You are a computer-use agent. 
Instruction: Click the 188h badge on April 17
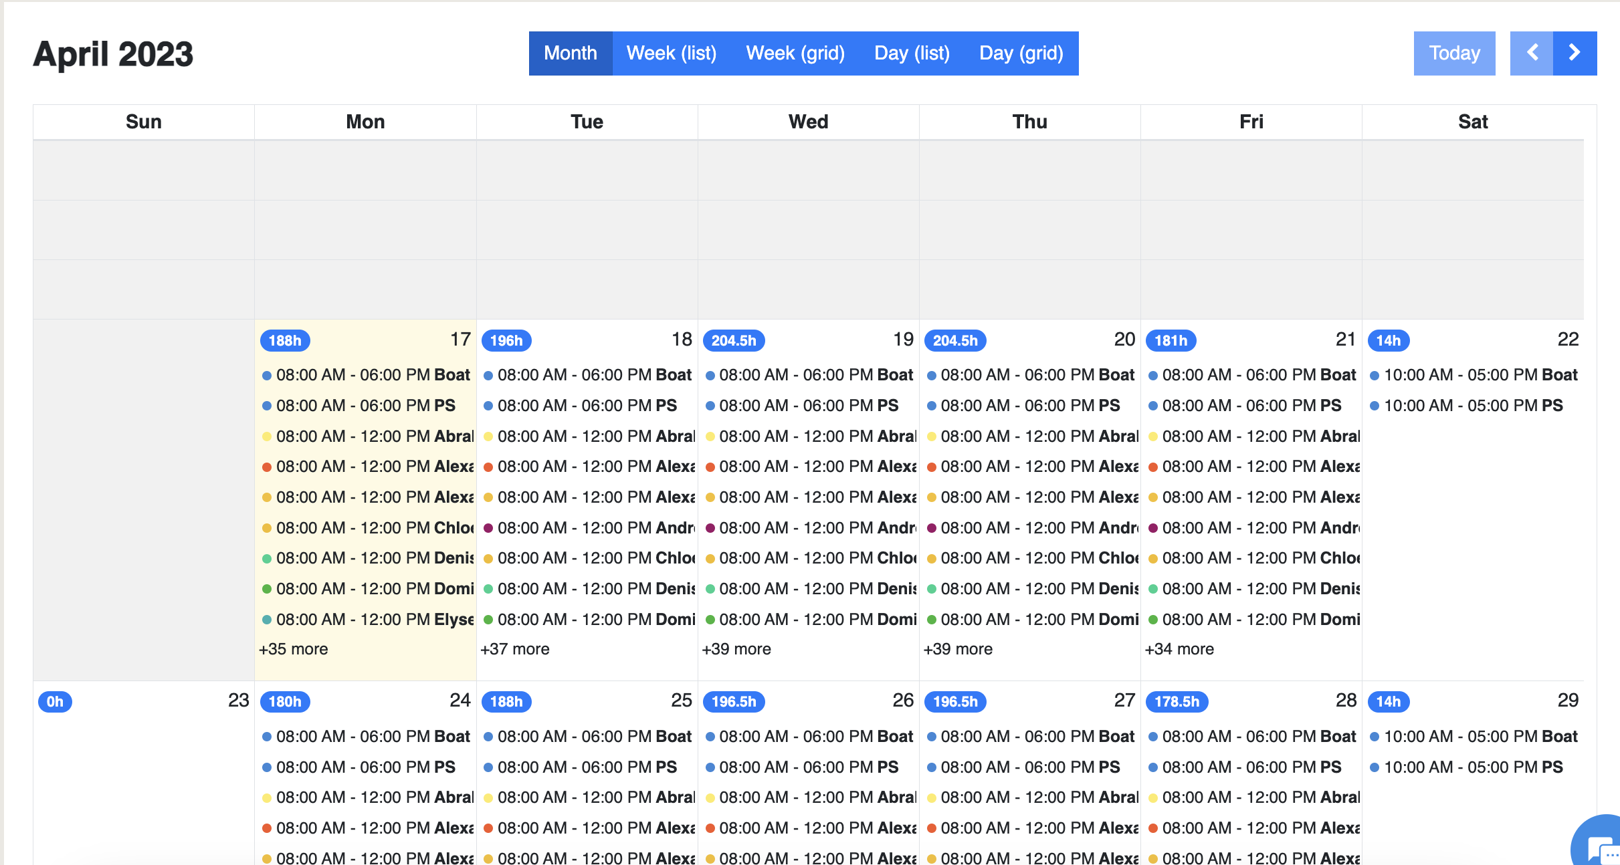coord(285,340)
